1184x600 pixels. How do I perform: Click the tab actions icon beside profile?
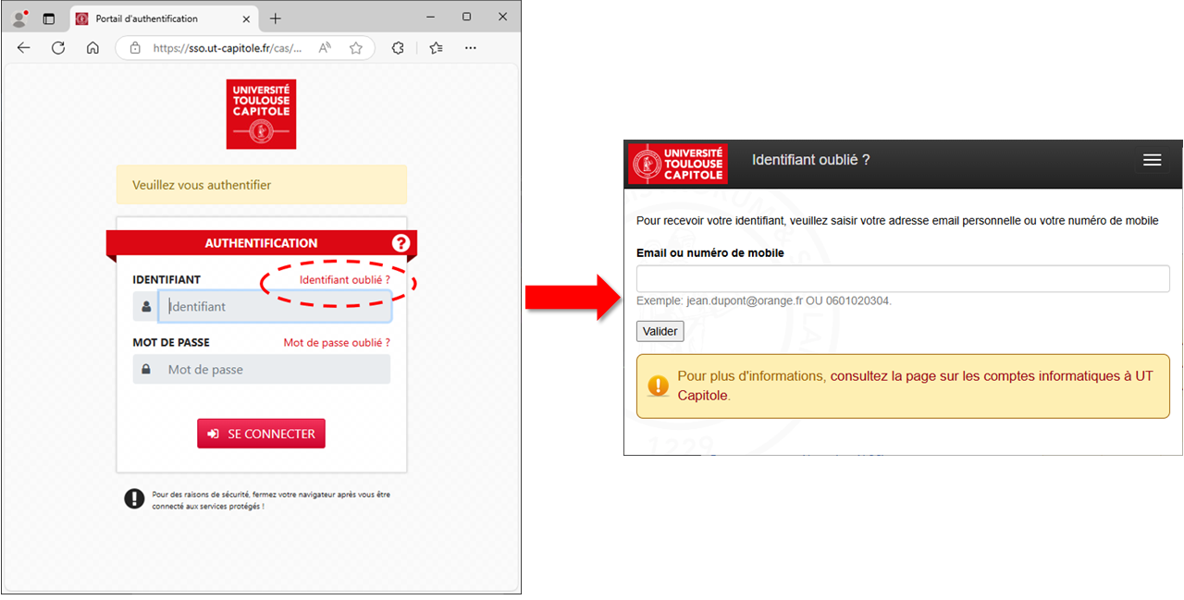(x=49, y=18)
